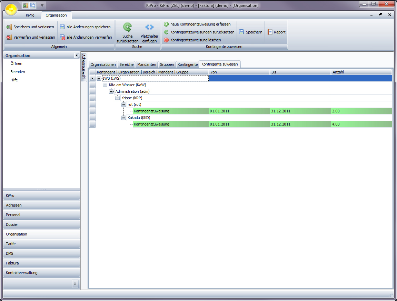Insert placeholder with Platzhalter einfügen
The height and width of the screenshot is (301, 397).
tap(149, 32)
